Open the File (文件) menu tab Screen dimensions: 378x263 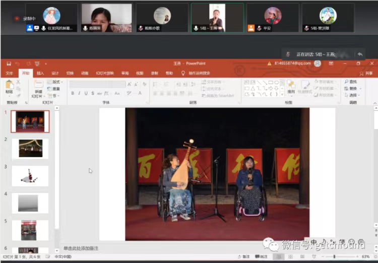(10, 73)
